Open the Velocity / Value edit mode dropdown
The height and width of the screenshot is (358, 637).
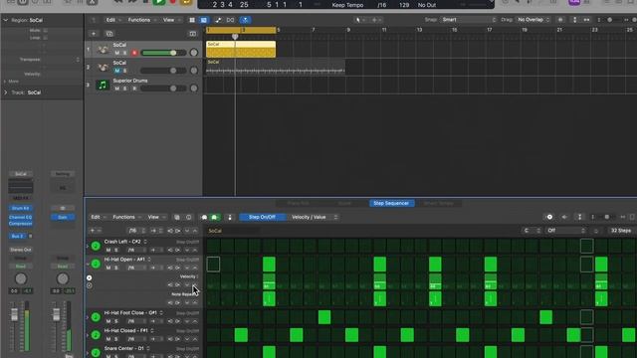click(315, 217)
